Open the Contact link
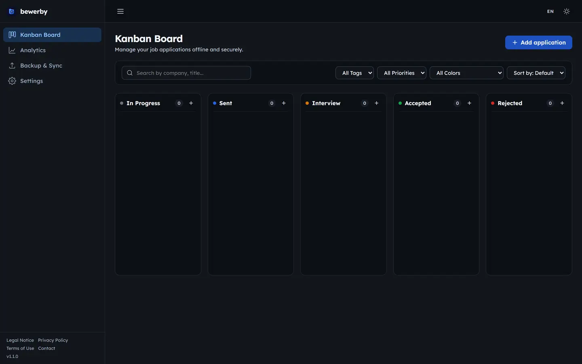This screenshot has width=582, height=364. coord(46,348)
